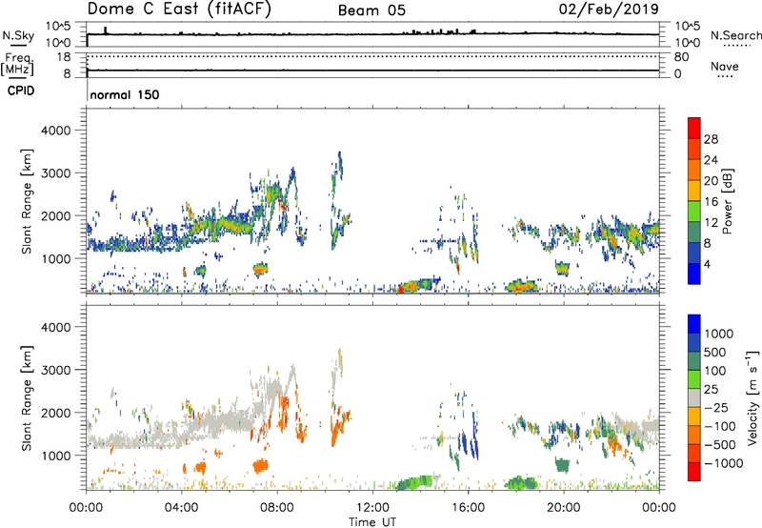Viewport: 762px width, 528px height.
Task: Click the 'Time UT' axis title
Action: click(372, 522)
